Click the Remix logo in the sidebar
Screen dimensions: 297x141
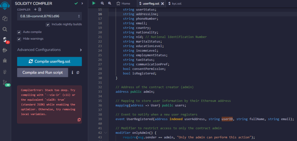pyautogui.click(x=5, y=6)
